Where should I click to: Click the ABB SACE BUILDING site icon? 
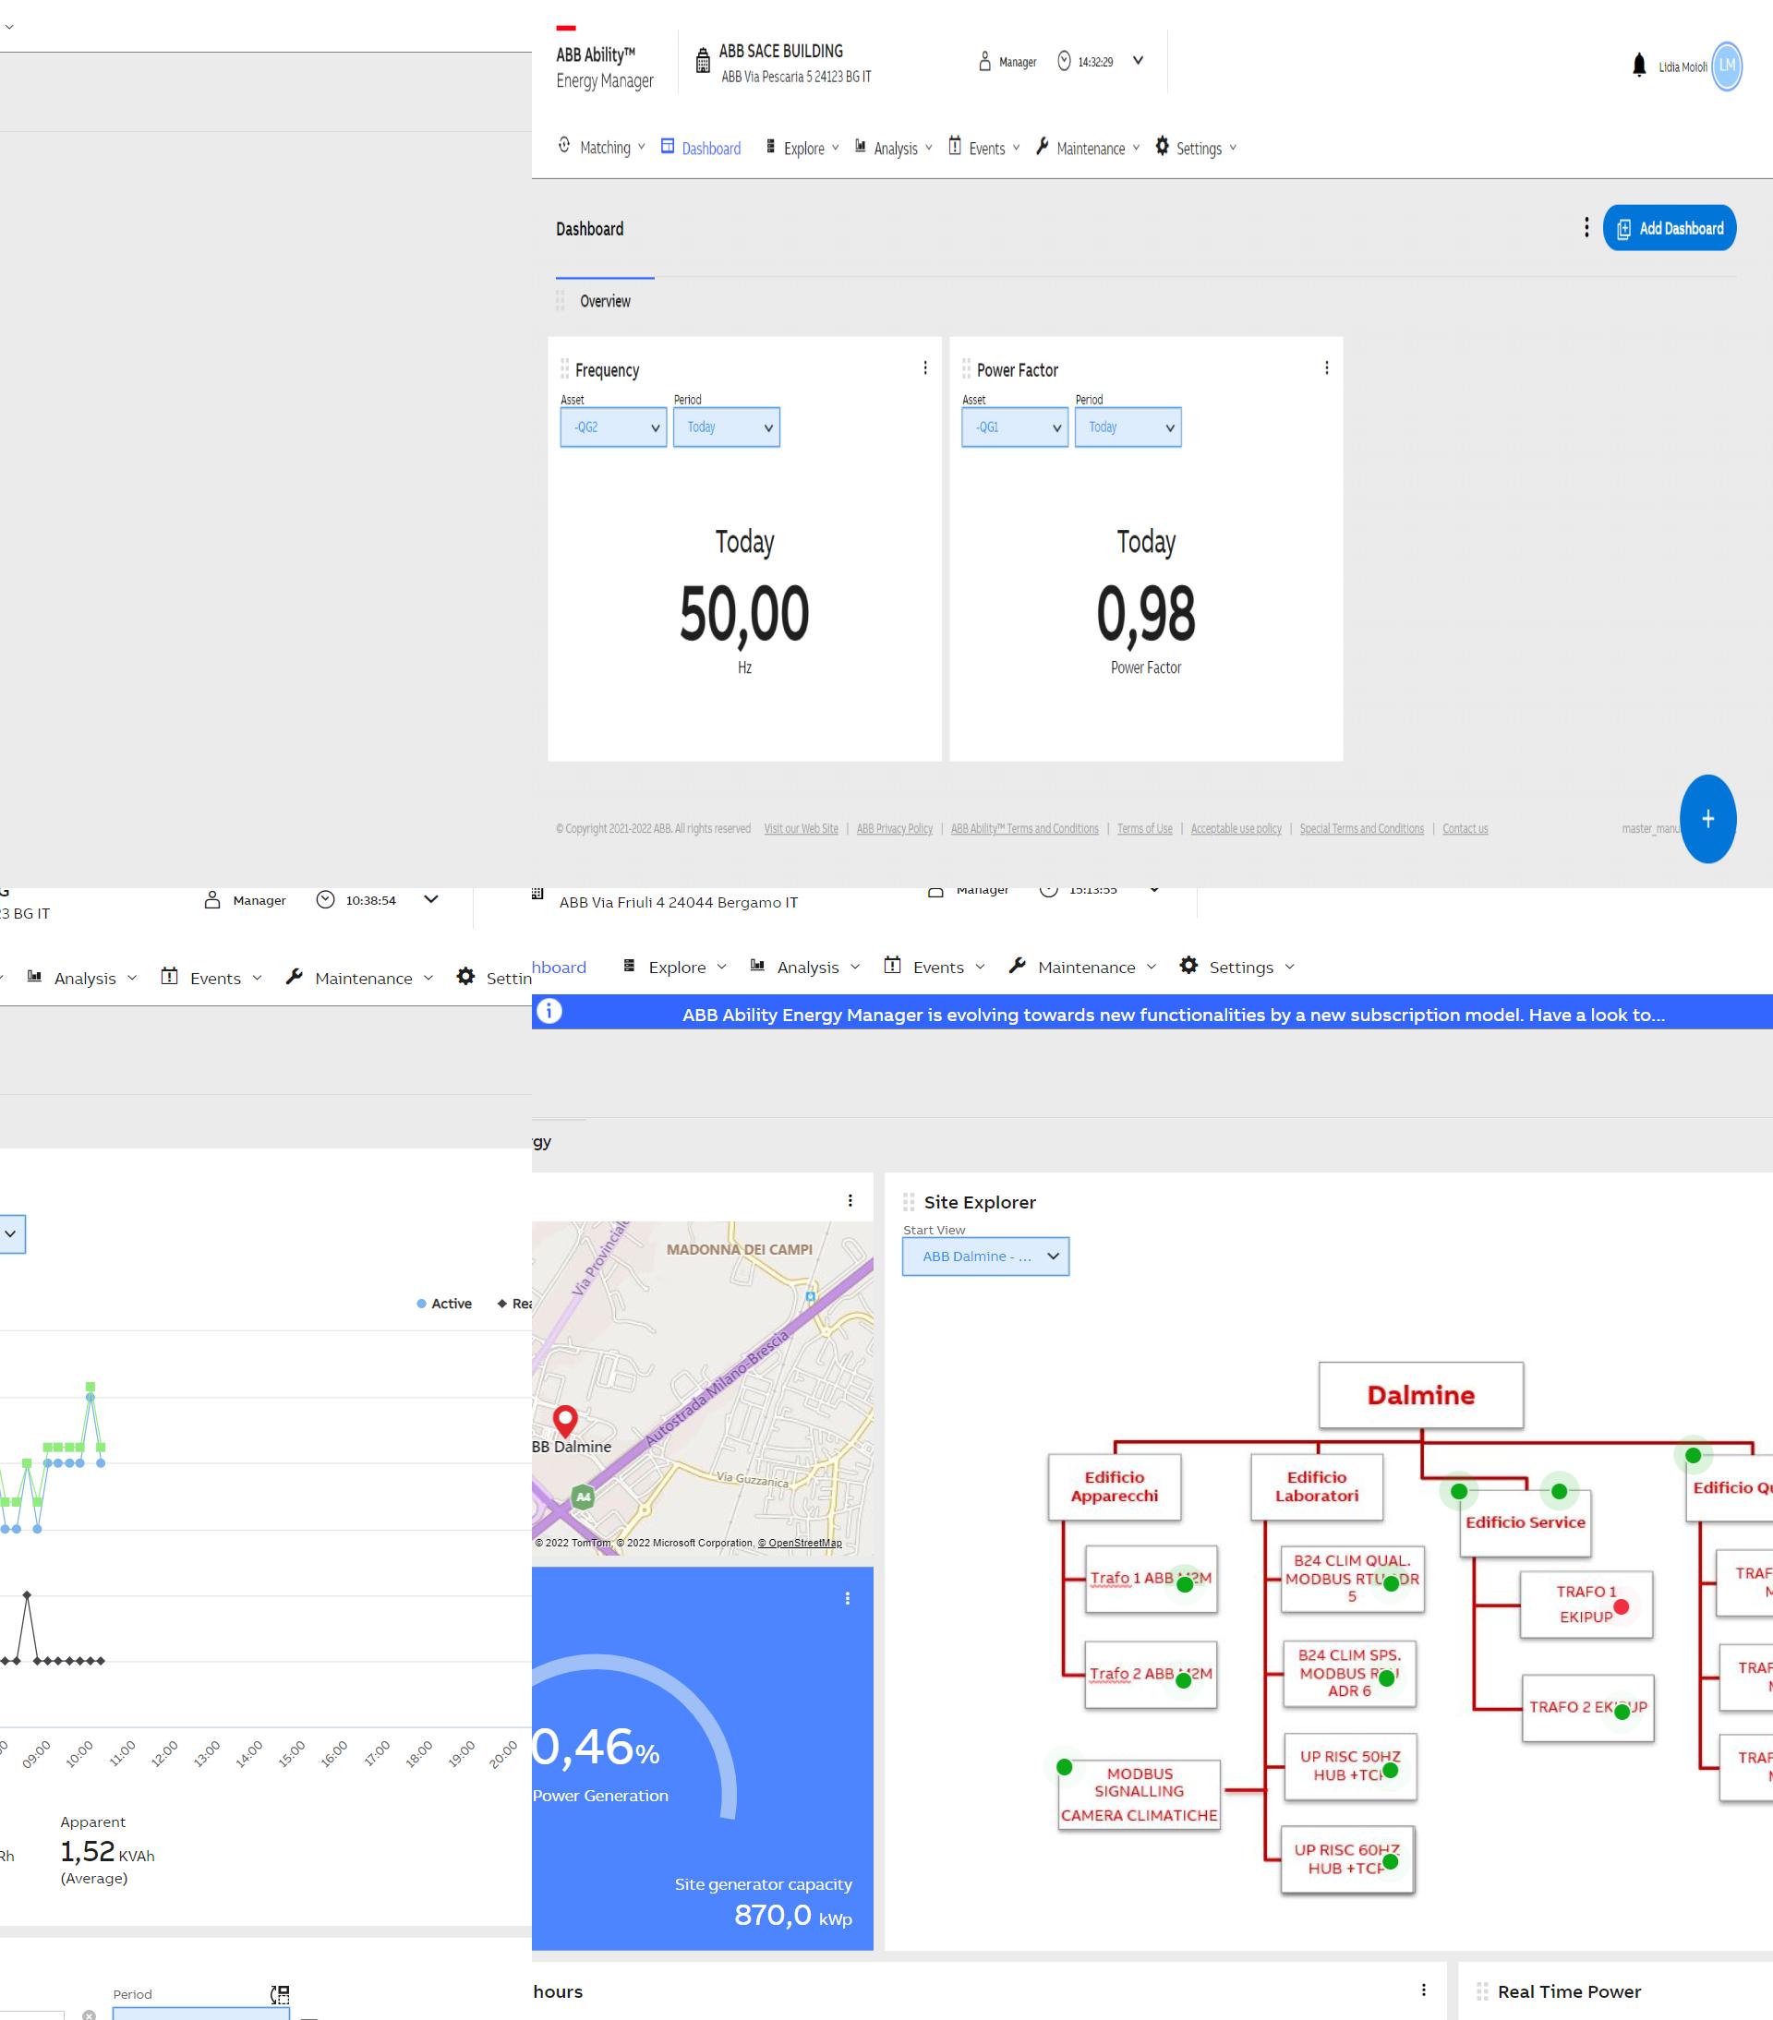pos(703,61)
